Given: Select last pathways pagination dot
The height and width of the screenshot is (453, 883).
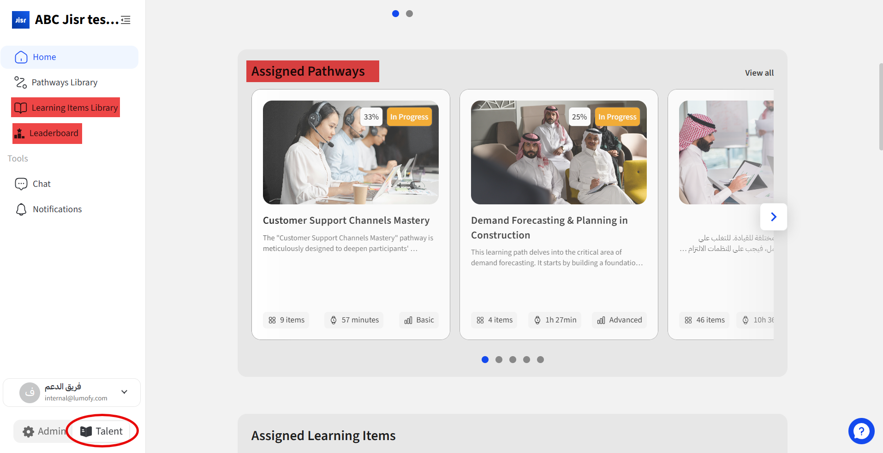Looking at the screenshot, I should click(540, 360).
